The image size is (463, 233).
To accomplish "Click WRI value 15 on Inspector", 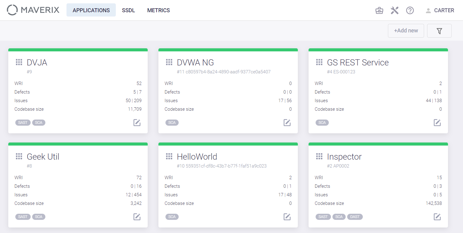I will pos(439,178).
